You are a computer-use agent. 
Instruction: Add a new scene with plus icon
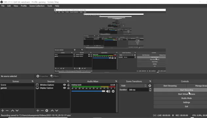point(3,110)
